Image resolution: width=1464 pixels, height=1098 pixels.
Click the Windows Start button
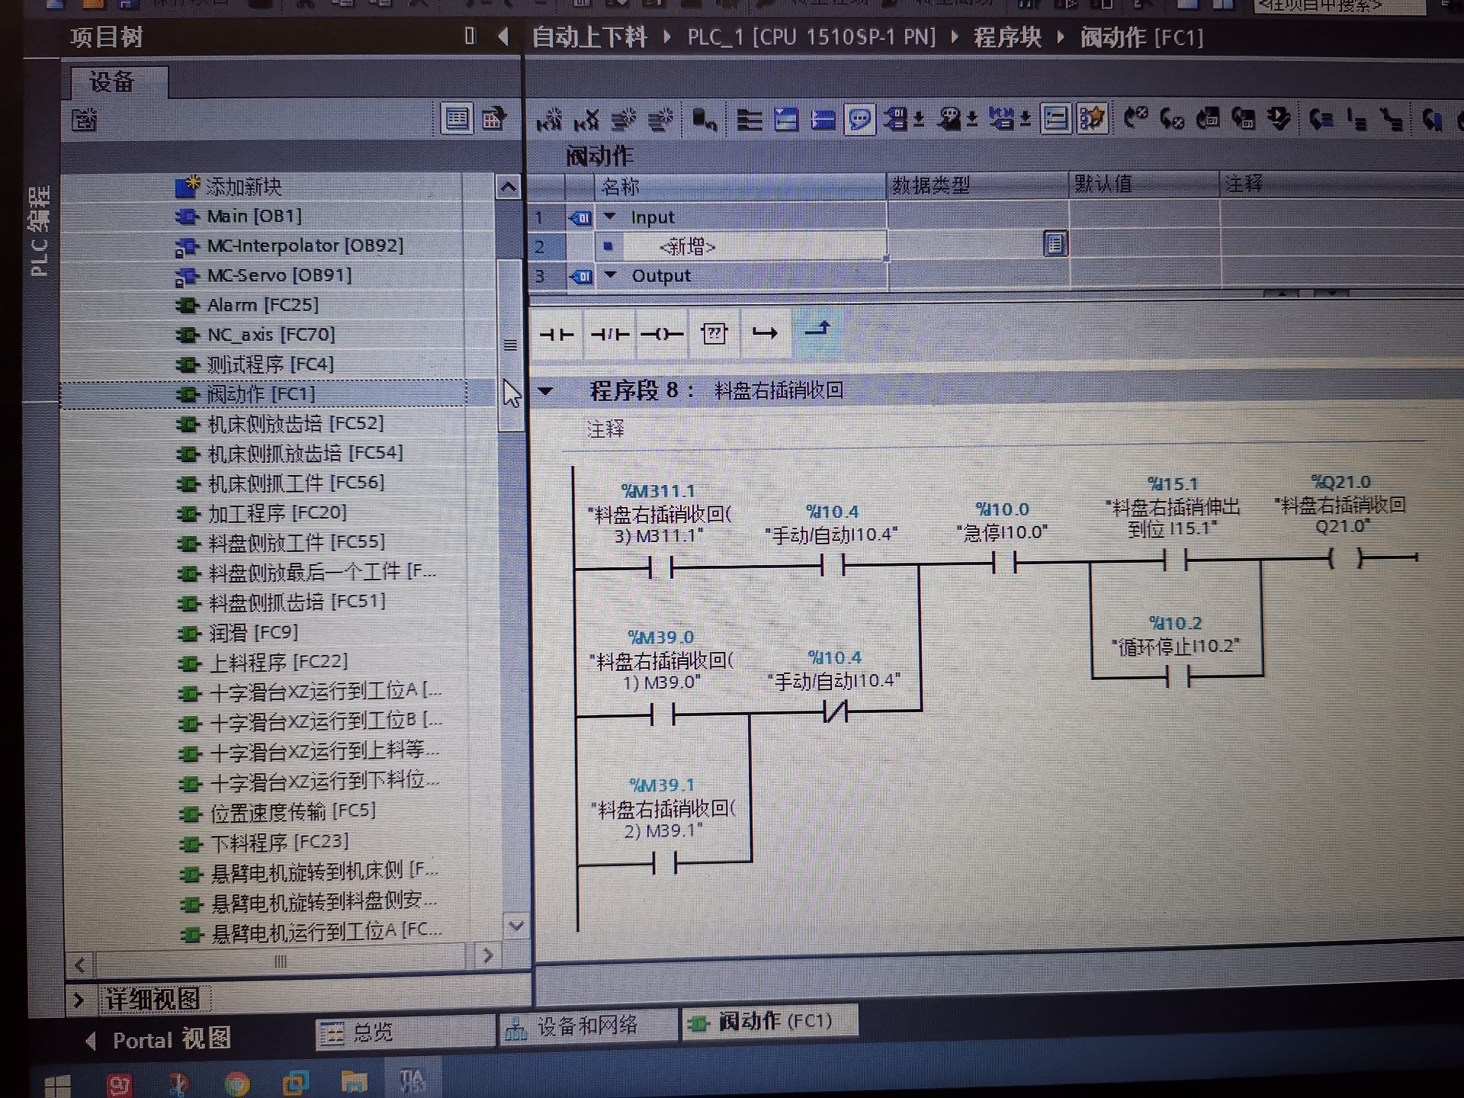[x=58, y=1085]
